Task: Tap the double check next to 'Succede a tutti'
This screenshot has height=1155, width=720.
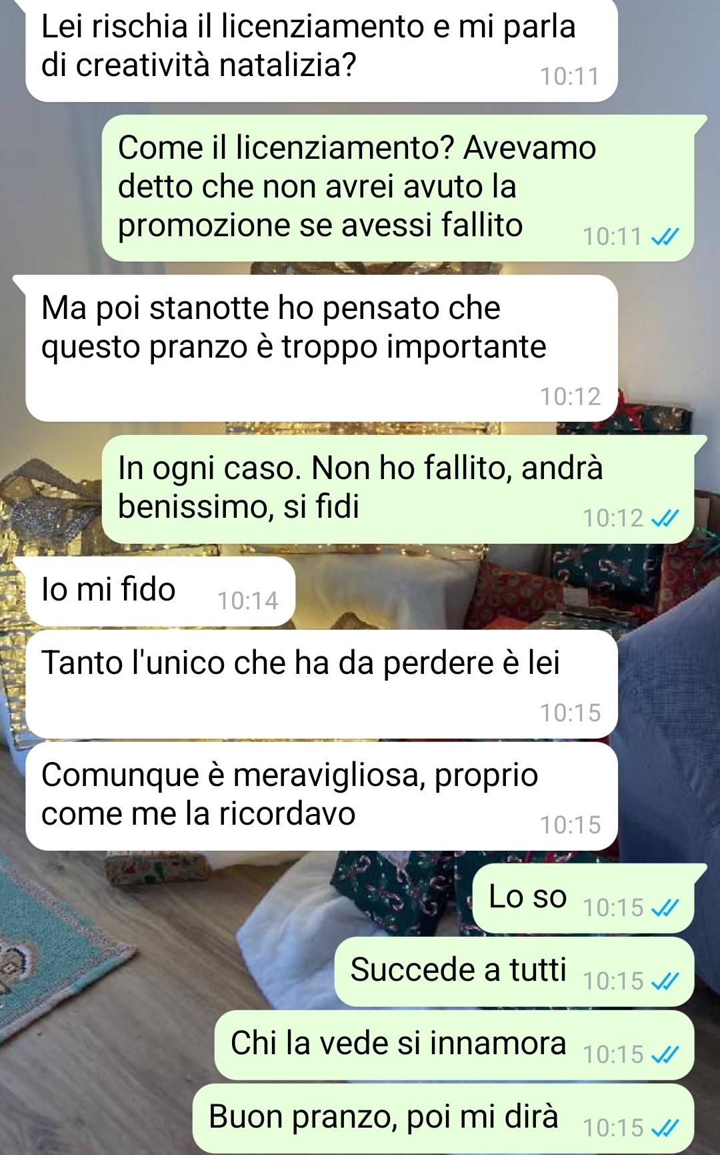Action: (x=665, y=981)
